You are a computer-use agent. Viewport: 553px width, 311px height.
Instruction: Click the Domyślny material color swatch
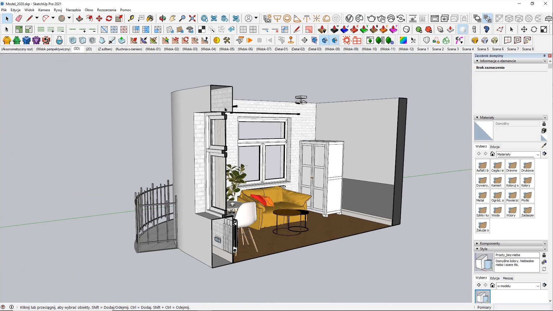(484, 131)
